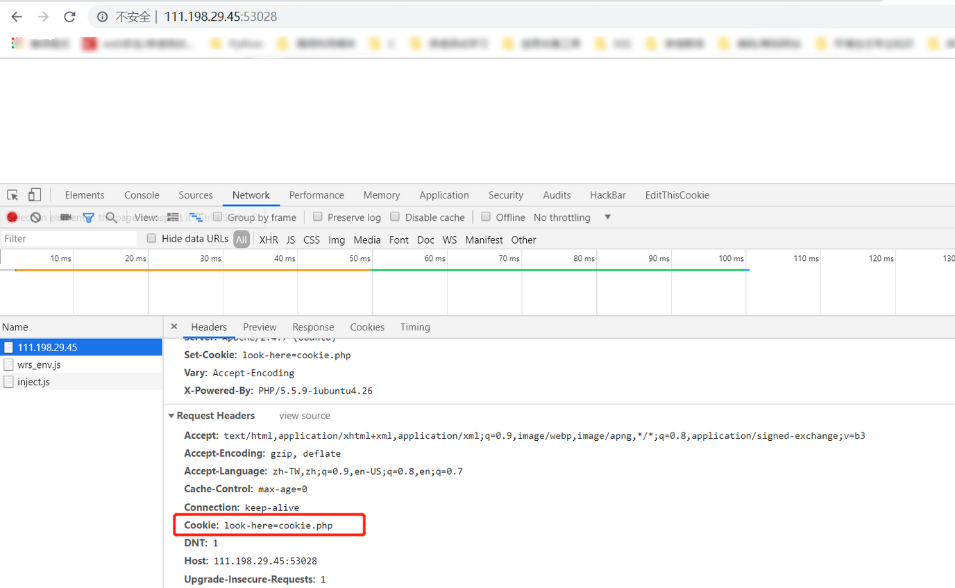Open the EditThisCookie panel

click(x=677, y=195)
